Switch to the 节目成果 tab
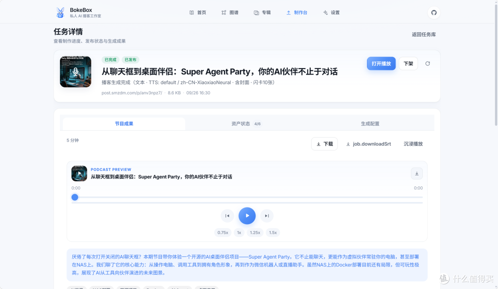The width and height of the screenshot is (498, 289). click(x=124, y=124)
